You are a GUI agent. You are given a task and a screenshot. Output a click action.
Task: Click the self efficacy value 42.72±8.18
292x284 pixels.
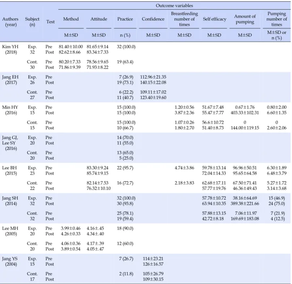tap(213, 219)
